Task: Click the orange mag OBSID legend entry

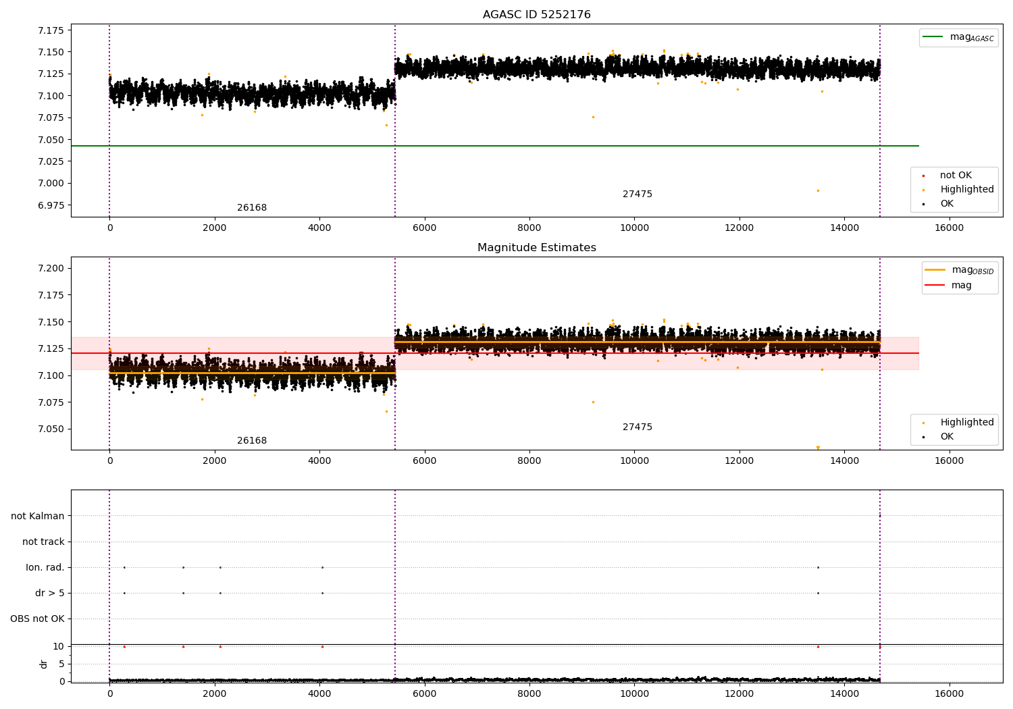Action: [960, 270]
